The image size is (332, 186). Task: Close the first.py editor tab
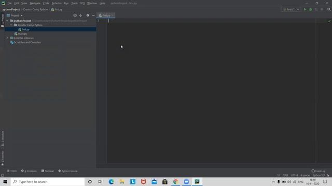click(x=113, y=16)
